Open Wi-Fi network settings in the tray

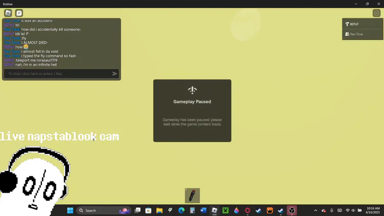click(347, 210)
